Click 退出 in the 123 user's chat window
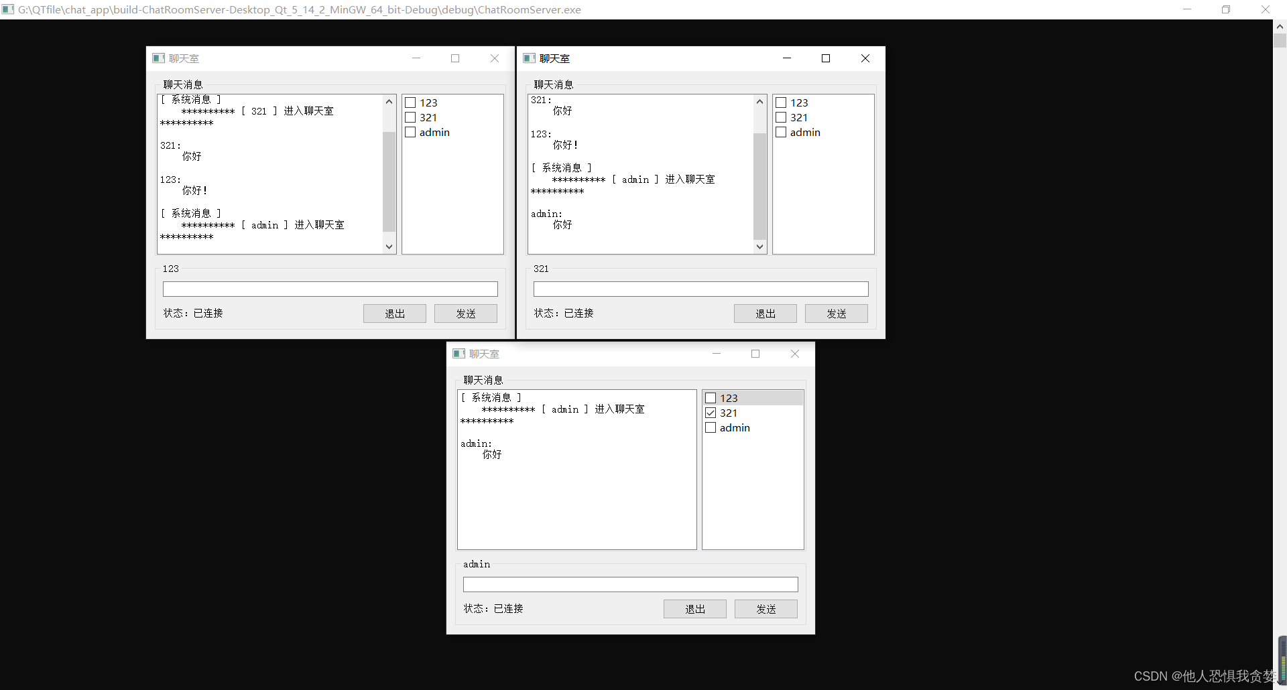 (395, 314)
